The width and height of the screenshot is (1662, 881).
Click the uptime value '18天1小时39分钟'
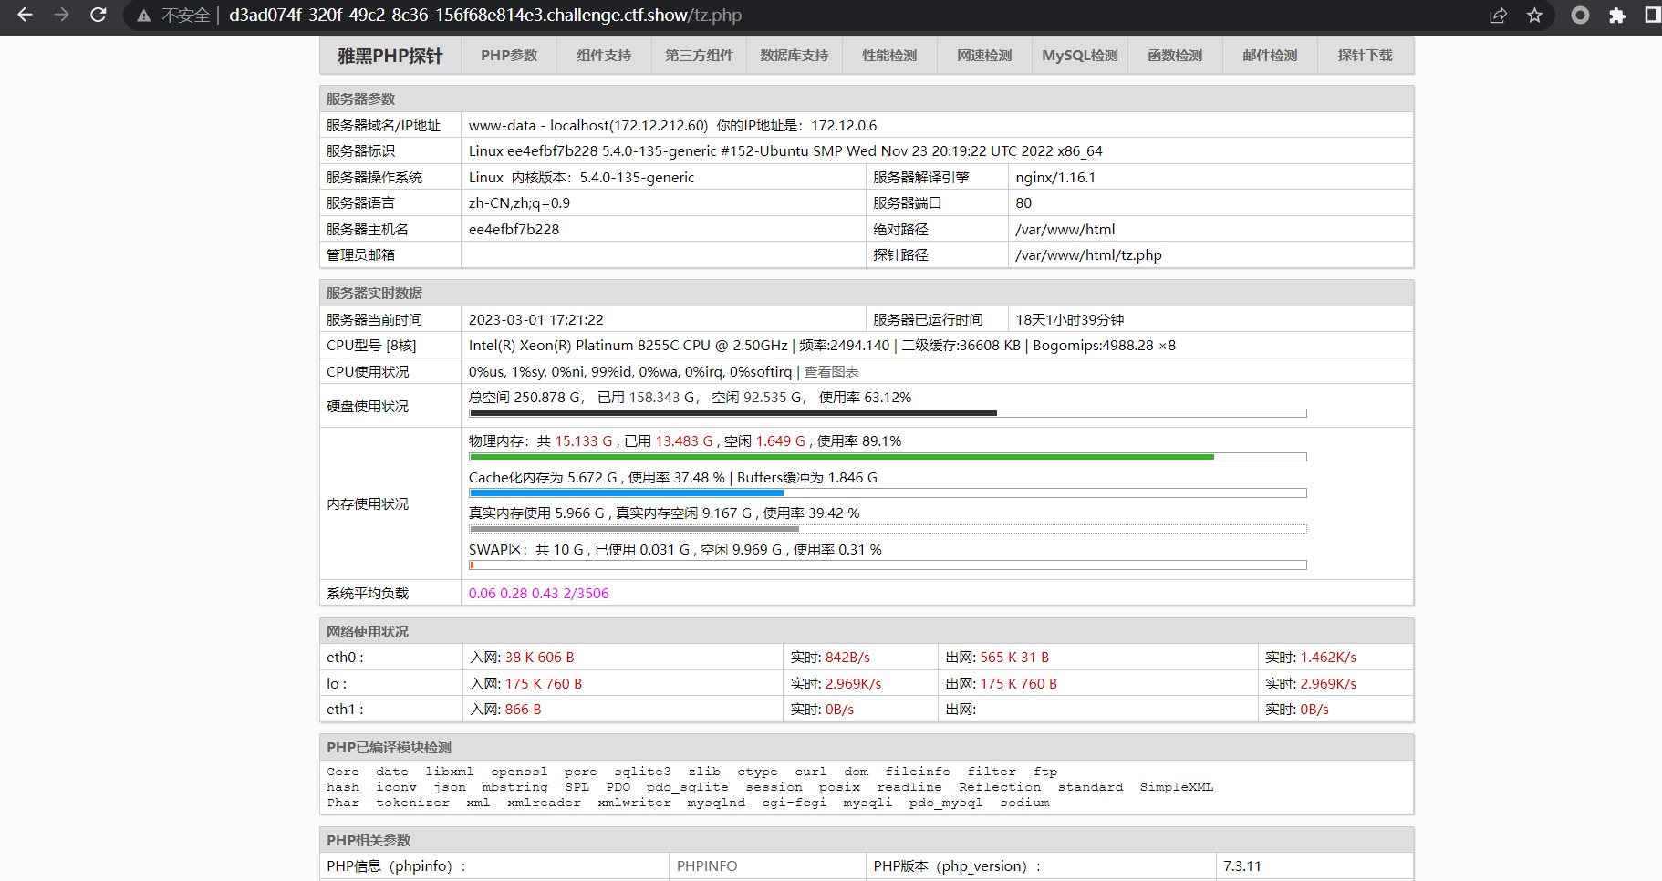pyautogui.click(x=1070, y=320)
